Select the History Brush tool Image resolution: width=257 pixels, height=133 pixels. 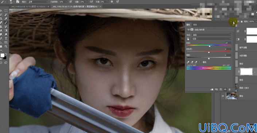click(x=6, y=27)
